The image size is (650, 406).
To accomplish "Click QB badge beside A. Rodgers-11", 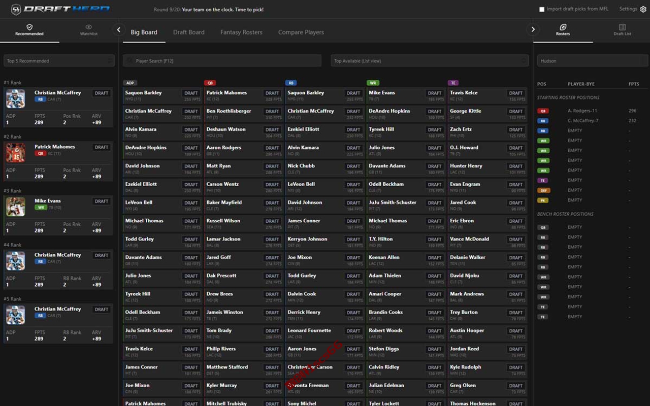I will click(x=543, y=111).
